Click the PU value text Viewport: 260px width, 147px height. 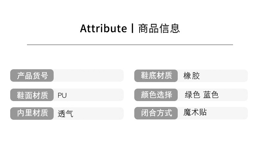[62, 95]
